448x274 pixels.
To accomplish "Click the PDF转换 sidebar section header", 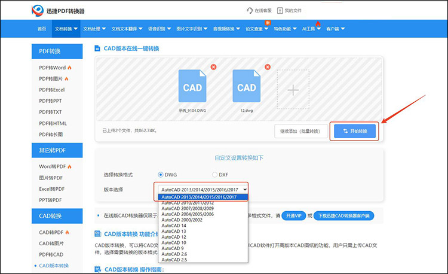I will pos(57,51).
